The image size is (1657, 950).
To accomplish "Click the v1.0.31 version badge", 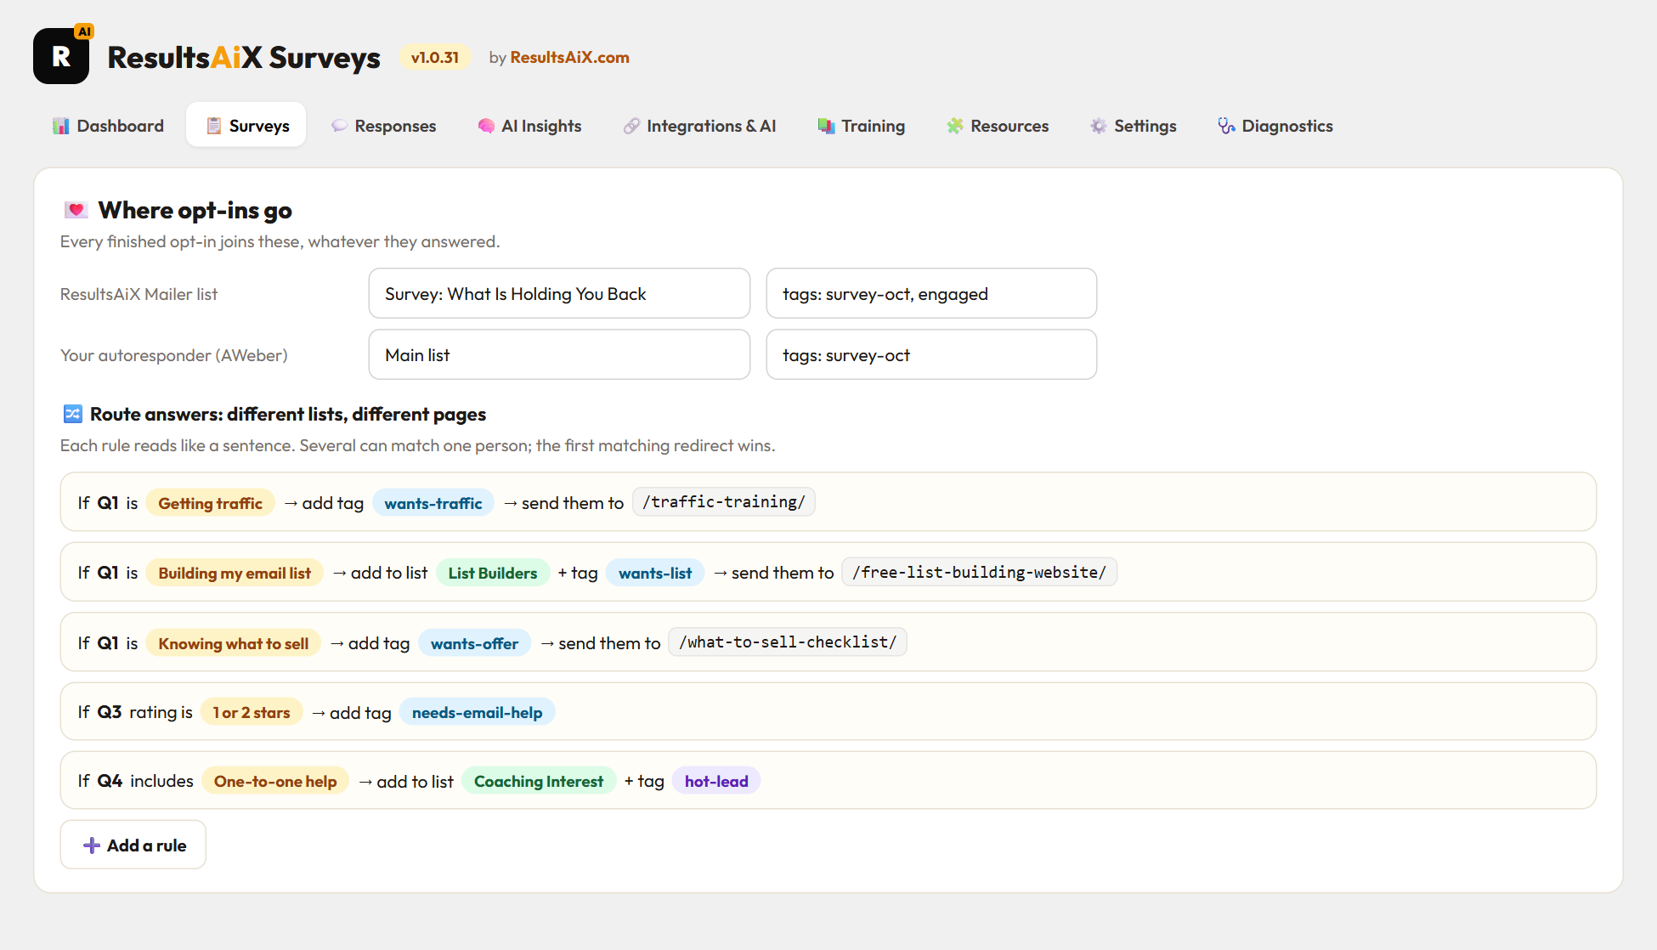I will pyautogui.click(x=435, y=57).
